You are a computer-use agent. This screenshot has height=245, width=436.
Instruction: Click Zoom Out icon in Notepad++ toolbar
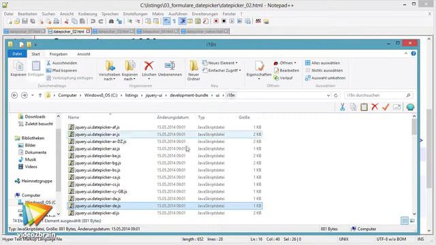tap(138, 21)
